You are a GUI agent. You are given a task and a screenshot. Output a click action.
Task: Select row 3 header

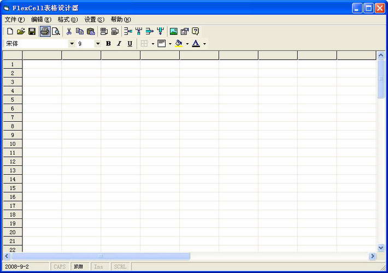(13, 82)
